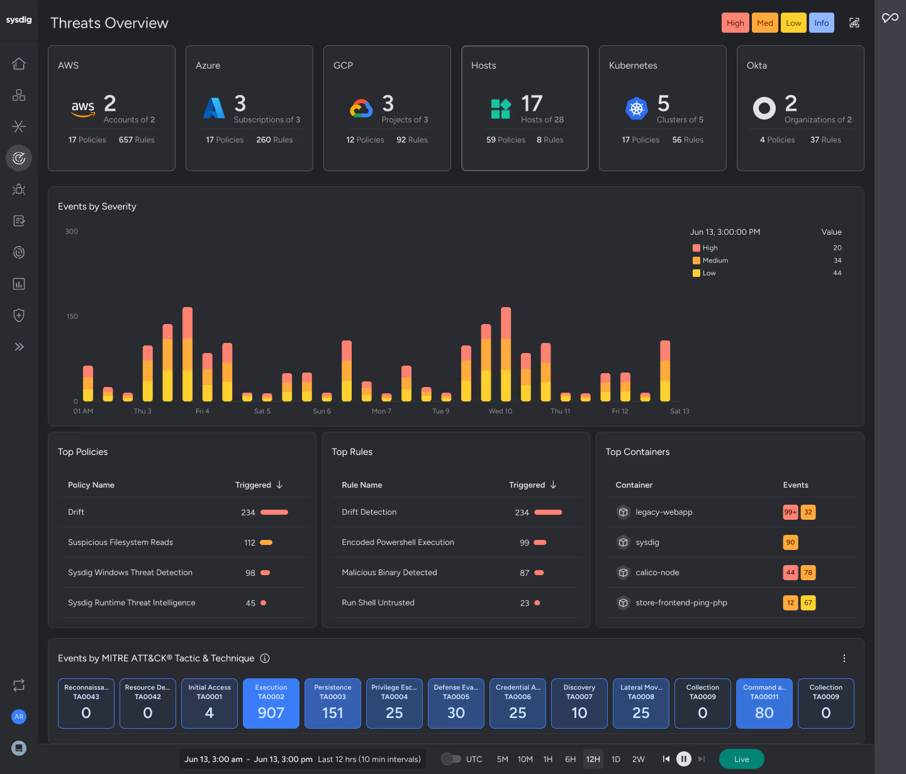Open the three-dot menu in MITRE section

(844, 658)
